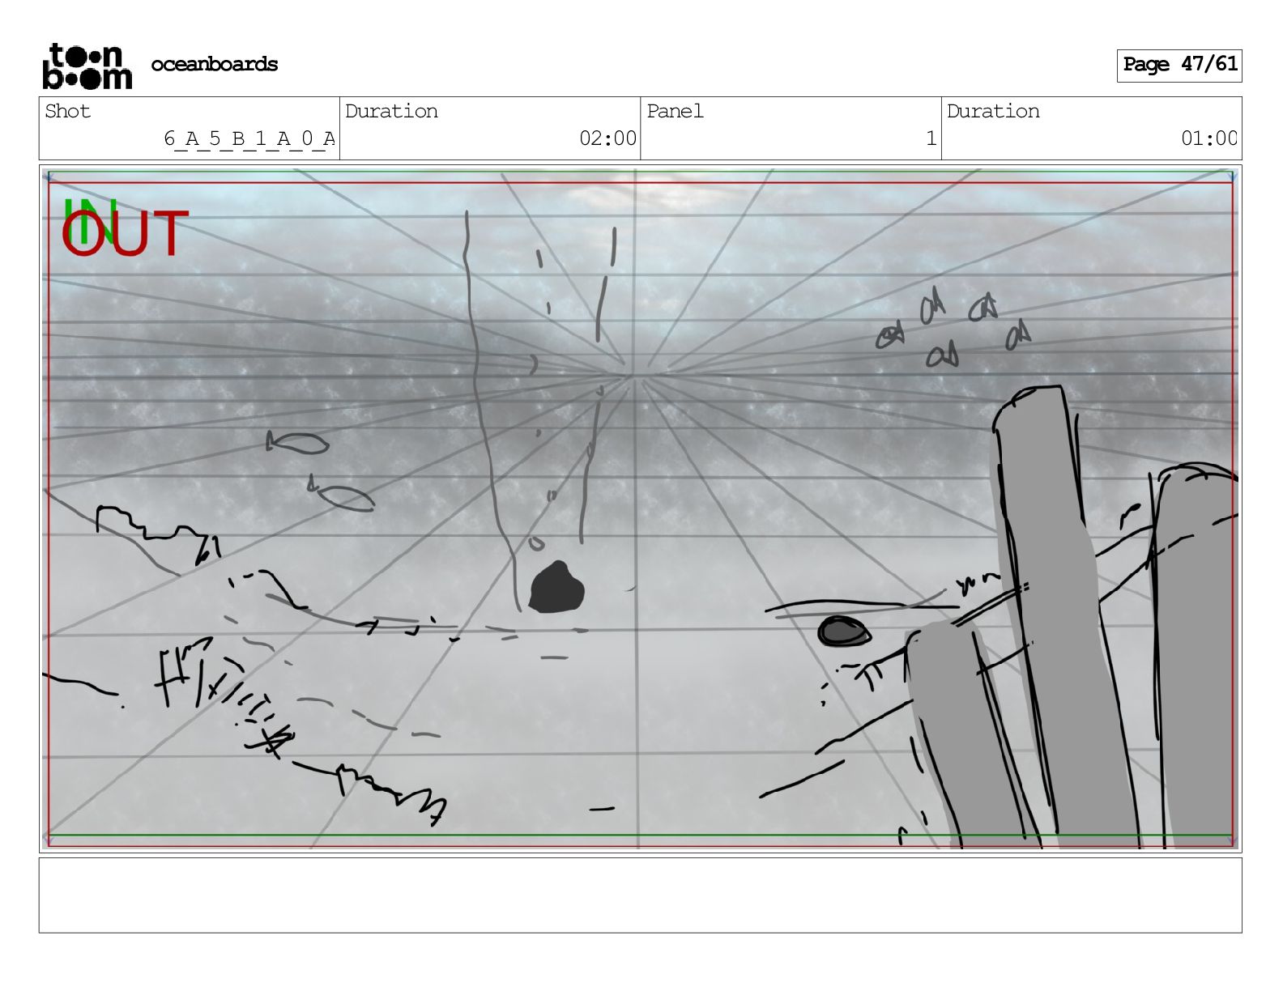Select the 'oceanboards' project title text
This screenshot has width=1283, height=991.
point(215,64)
